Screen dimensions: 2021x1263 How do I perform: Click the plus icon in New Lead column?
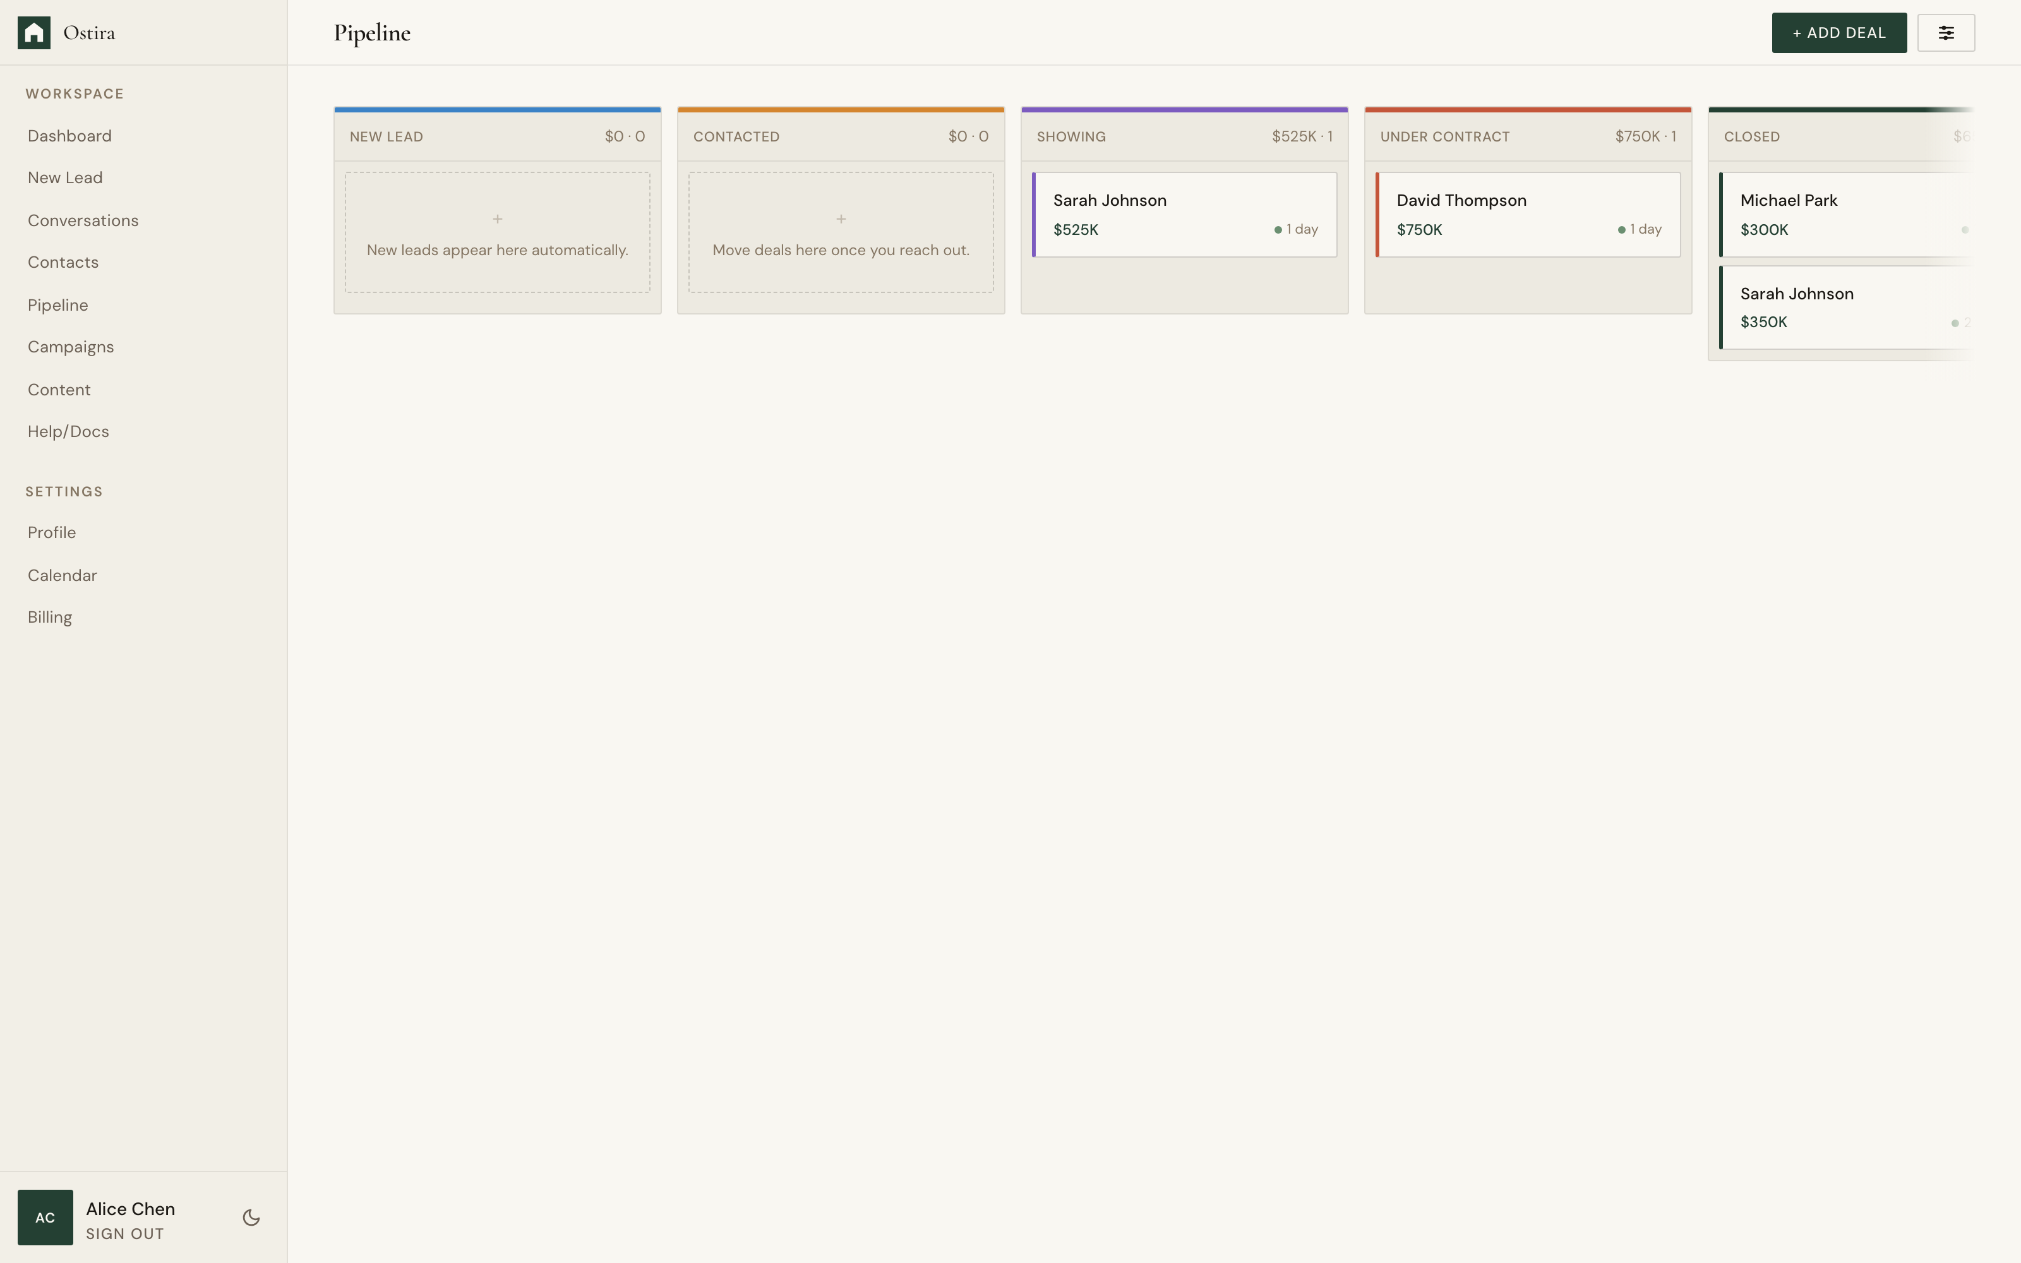(497, 218)
